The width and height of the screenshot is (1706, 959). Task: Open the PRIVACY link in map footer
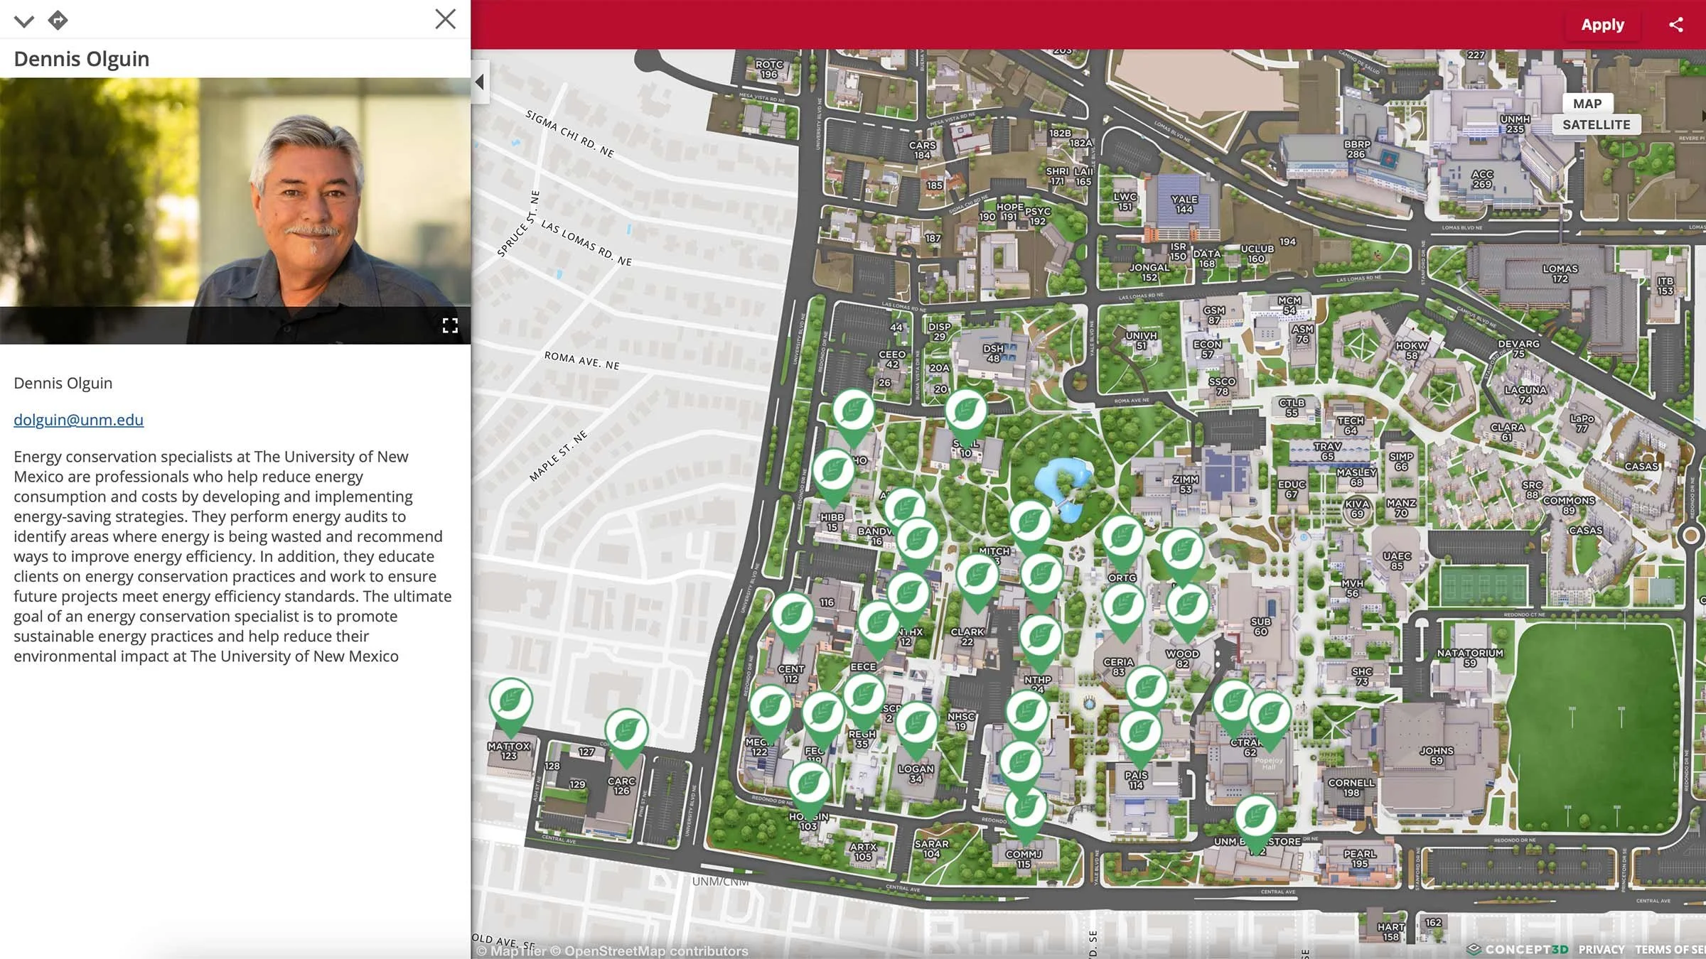[x=1601, y=950]
